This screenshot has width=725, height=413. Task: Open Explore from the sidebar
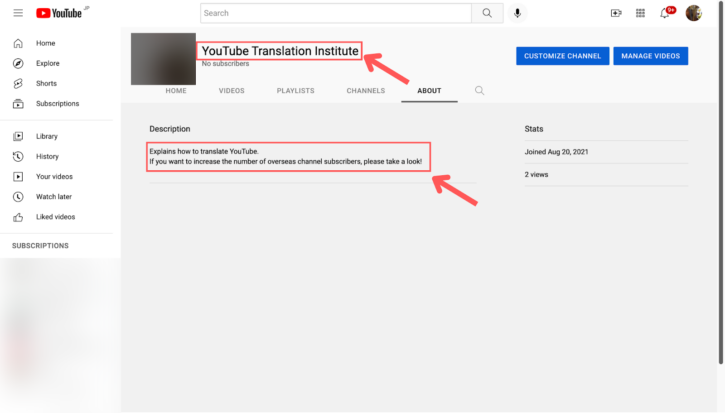(48, 63)
